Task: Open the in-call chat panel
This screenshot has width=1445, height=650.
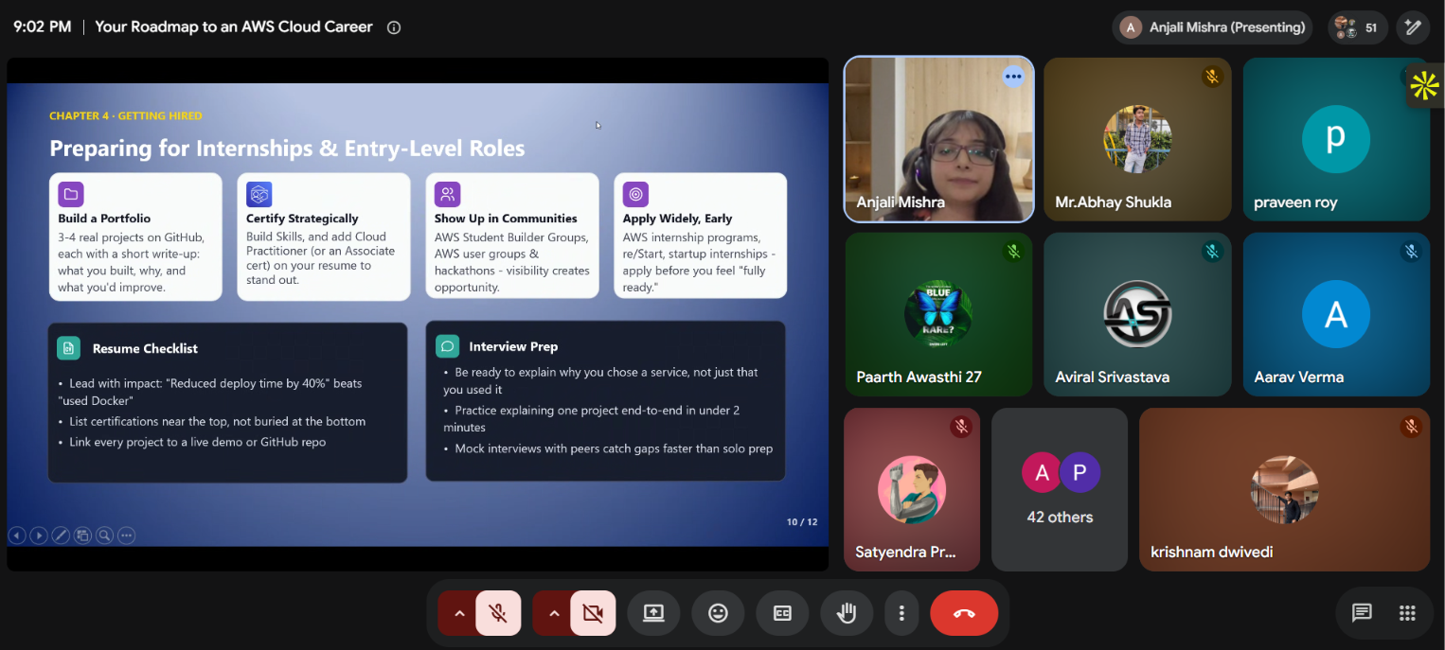Action: (1362, 613)
